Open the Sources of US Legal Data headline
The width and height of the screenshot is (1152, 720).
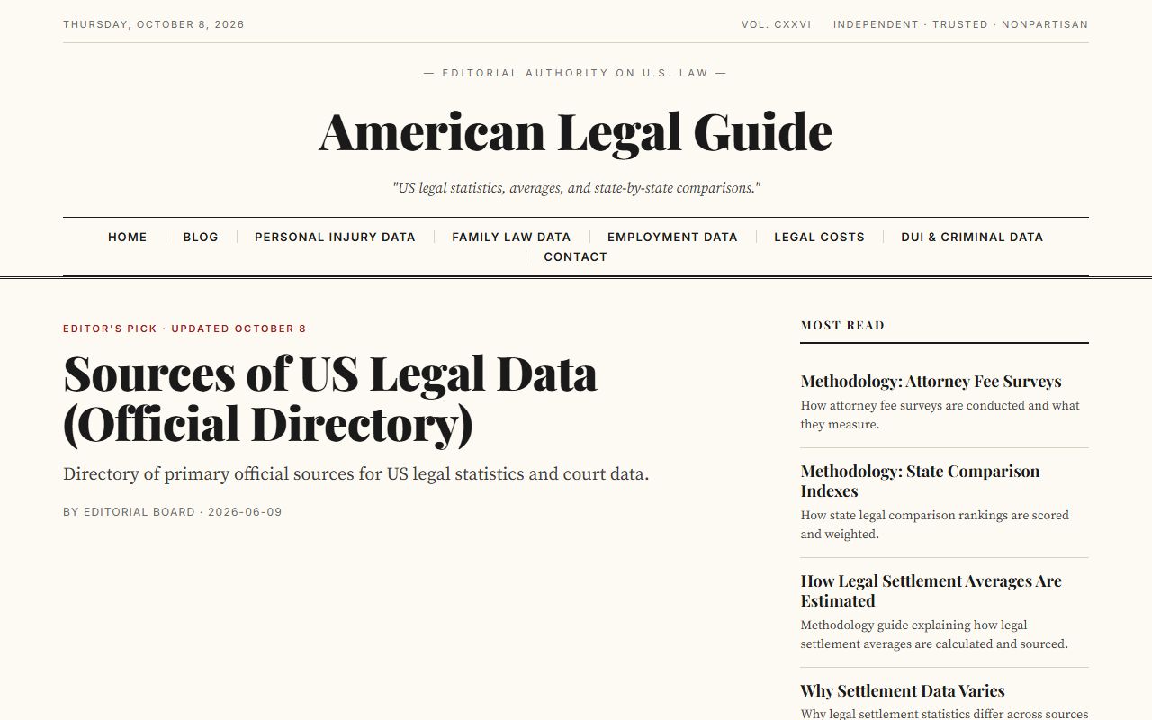click(330, 399)
